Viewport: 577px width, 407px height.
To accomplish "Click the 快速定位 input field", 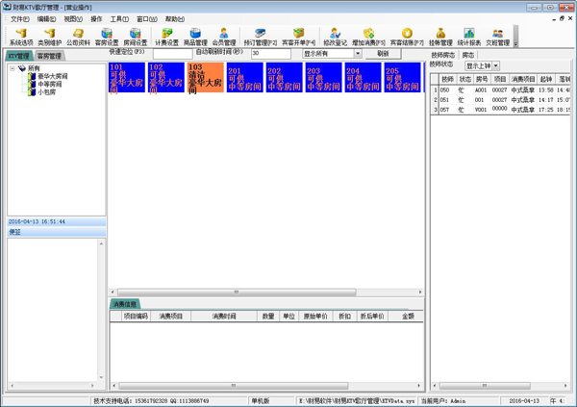I will 172,54.
